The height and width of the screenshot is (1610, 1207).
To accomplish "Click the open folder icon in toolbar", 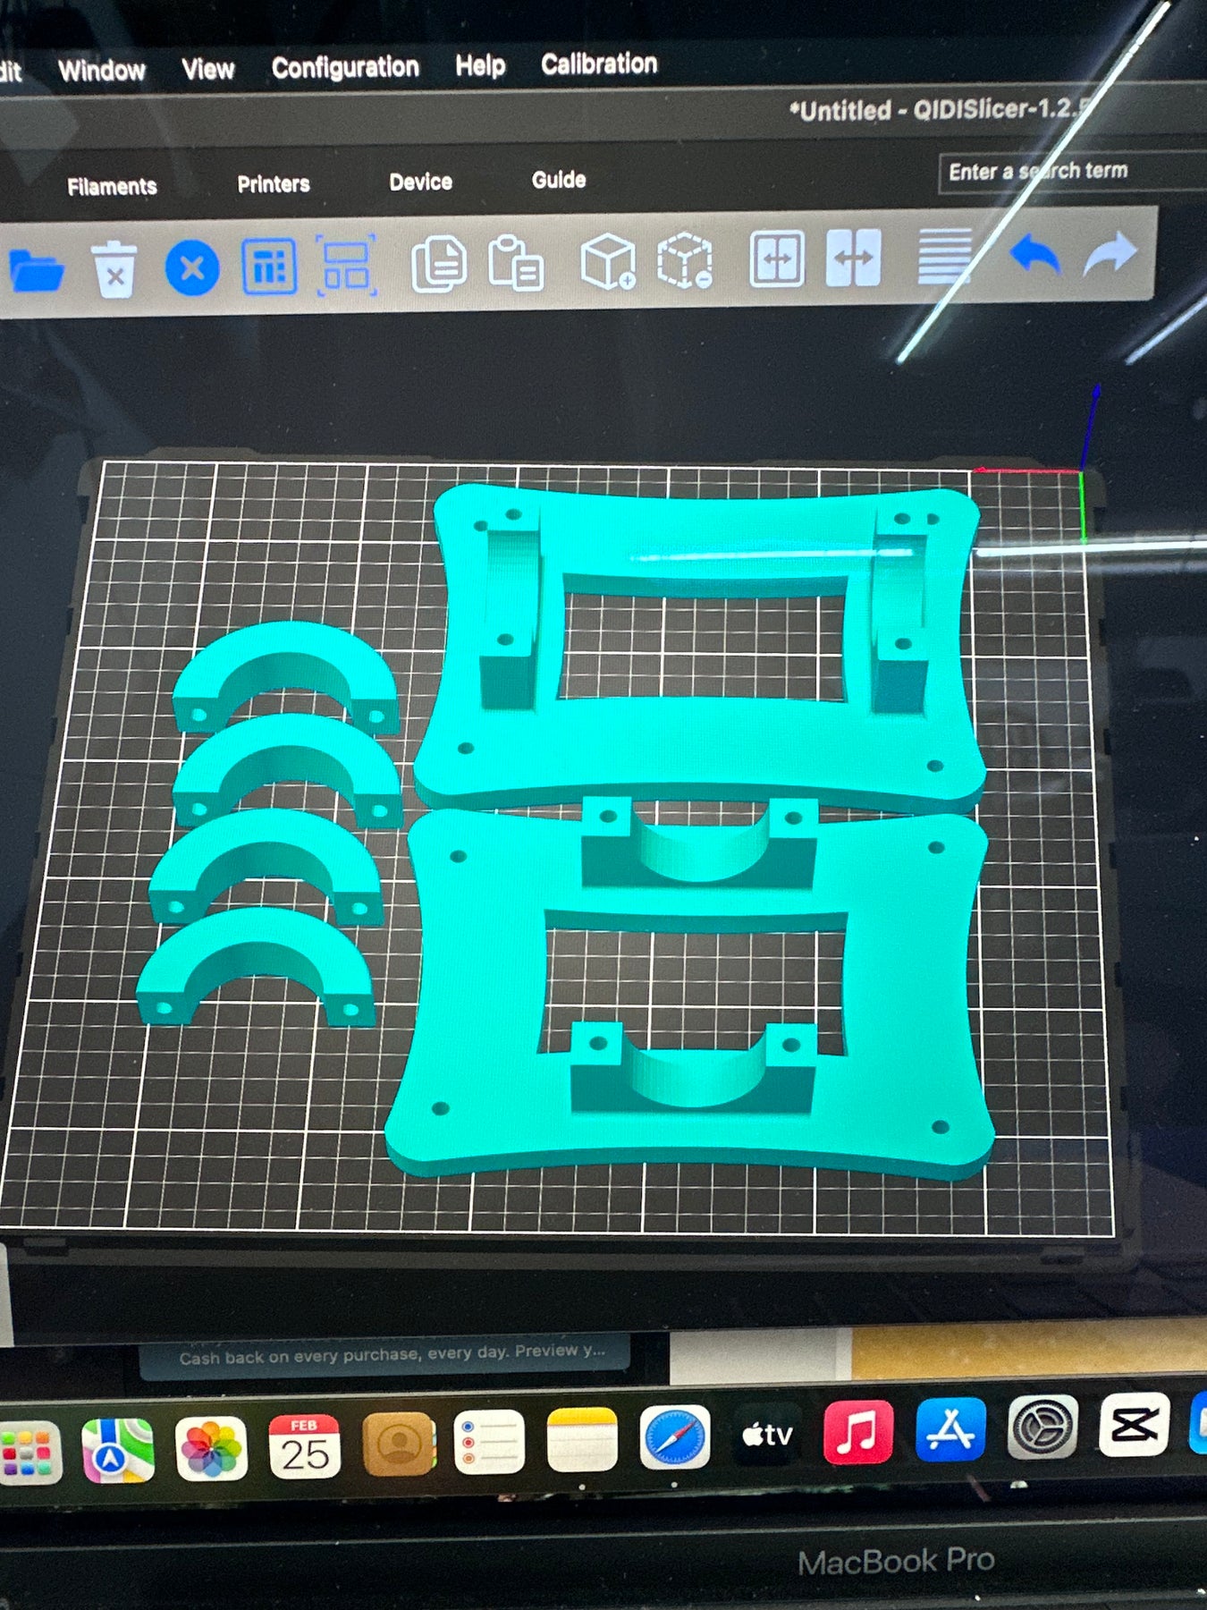I will 36,269.
